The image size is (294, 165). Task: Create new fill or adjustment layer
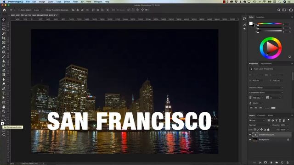tap(271, 162)
